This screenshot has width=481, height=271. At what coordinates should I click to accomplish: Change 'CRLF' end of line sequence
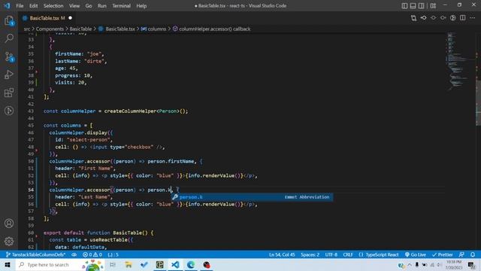click(348, 254)
